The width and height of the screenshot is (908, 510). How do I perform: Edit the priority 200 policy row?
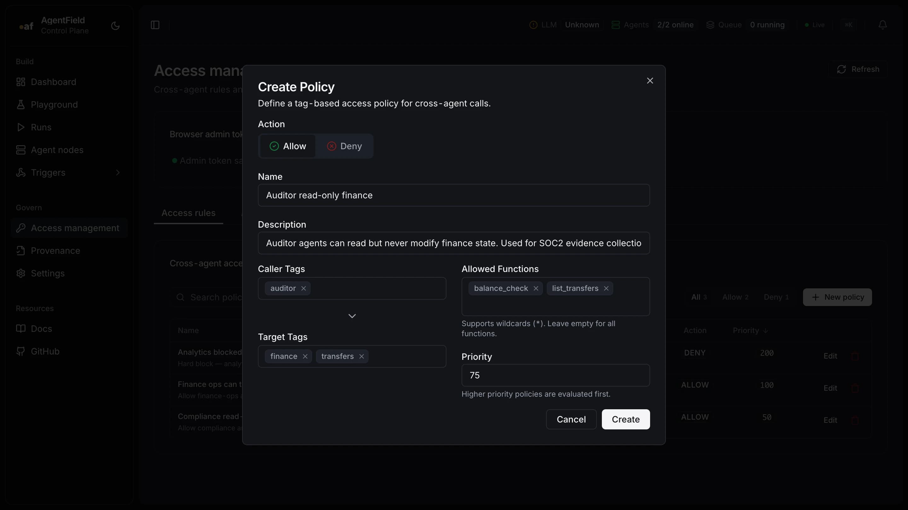[x=830, y=356]
